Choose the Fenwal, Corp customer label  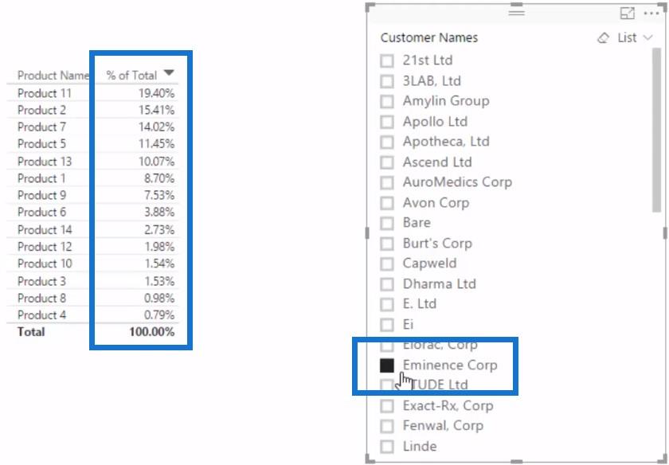click(x=443, y=425)
